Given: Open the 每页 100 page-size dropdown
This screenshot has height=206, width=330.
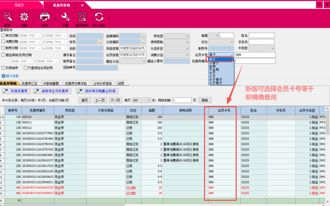Looking at the screenshot, I should tap(141, 100).
